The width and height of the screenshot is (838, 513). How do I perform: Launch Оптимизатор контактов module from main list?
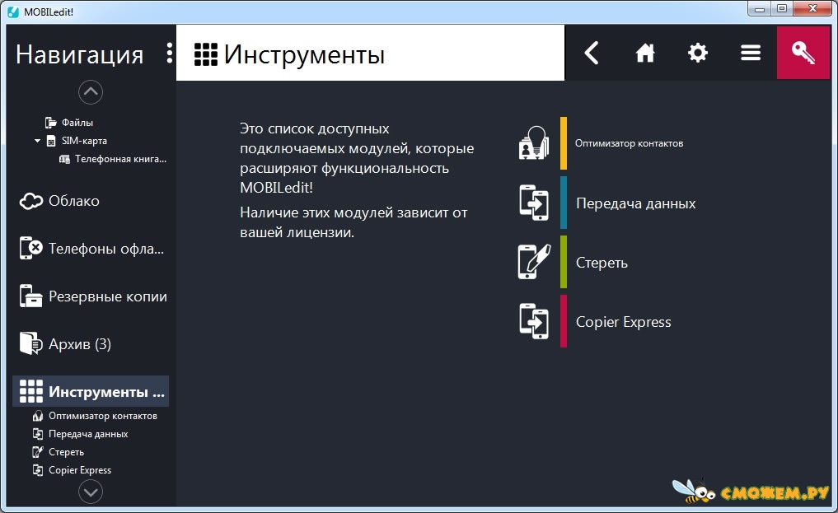click(x=629, y=143)
